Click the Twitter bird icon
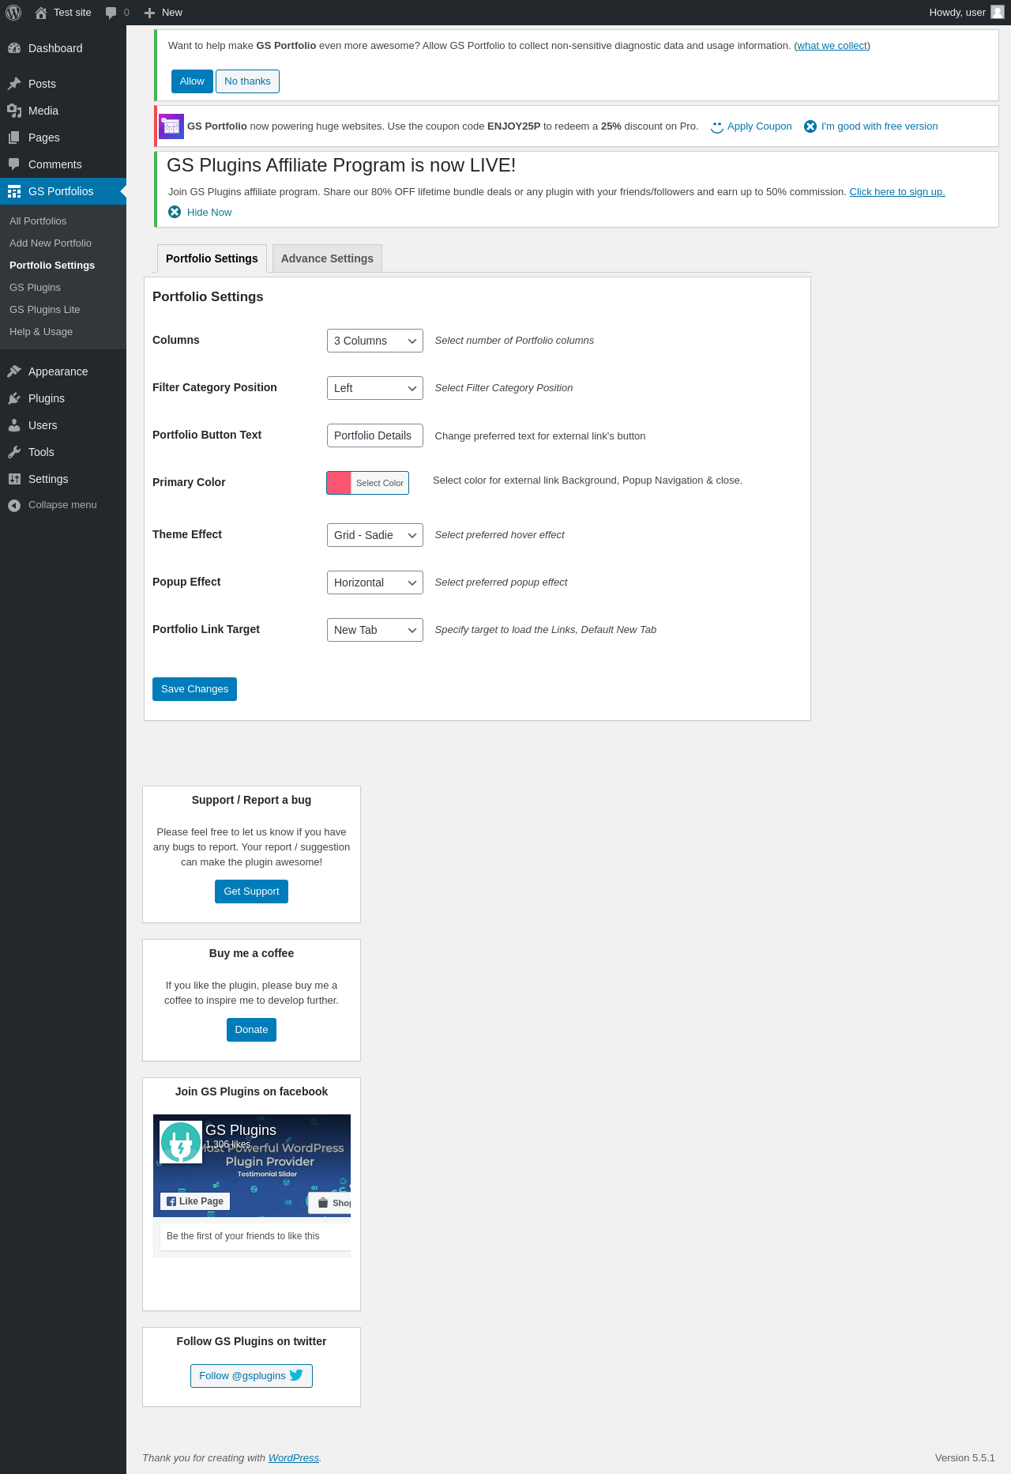Screen dimensions: 1011x1474 coord(296,1375)
